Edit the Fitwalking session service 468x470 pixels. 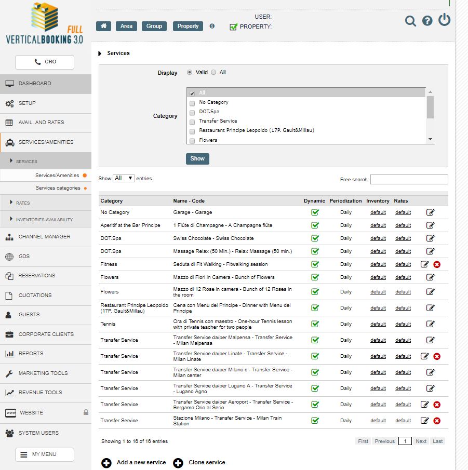[x=424, y=264]
